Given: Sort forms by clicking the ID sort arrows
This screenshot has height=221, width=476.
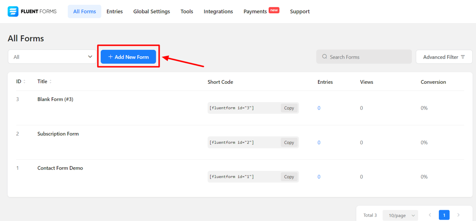Looking at the screenshot, I should (24, 81).
